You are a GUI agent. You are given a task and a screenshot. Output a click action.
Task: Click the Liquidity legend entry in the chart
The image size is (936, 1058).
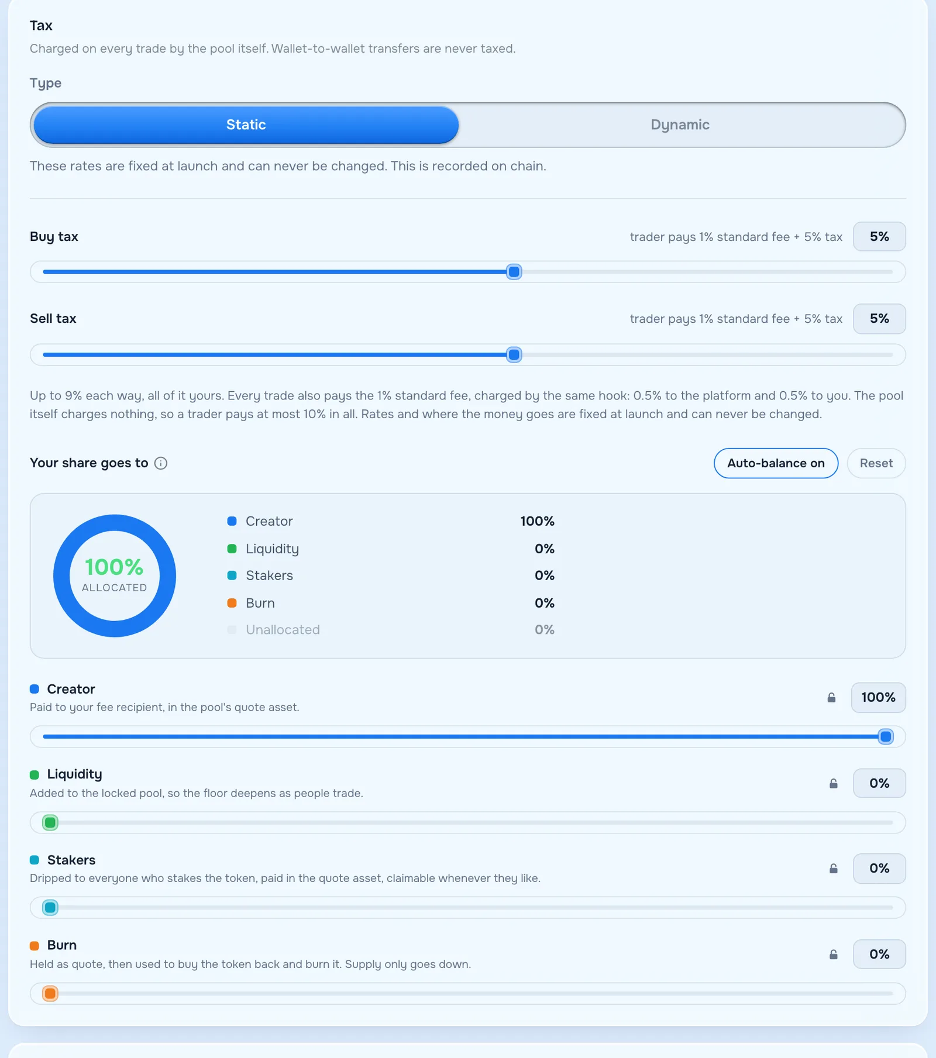(x=391, y=549)
